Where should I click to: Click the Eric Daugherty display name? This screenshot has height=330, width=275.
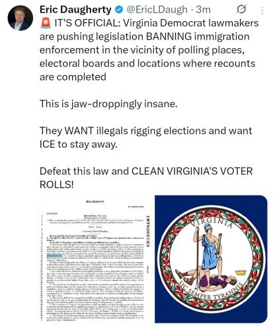point(75,10)
